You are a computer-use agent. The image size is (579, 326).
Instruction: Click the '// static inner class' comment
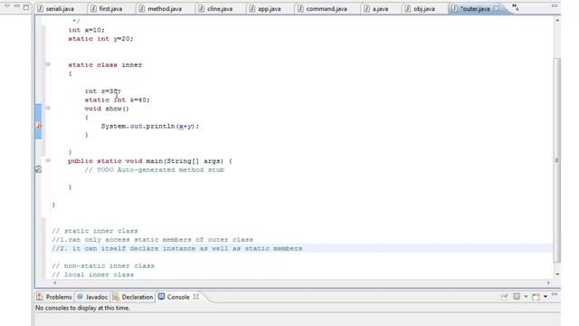point(95,231)
